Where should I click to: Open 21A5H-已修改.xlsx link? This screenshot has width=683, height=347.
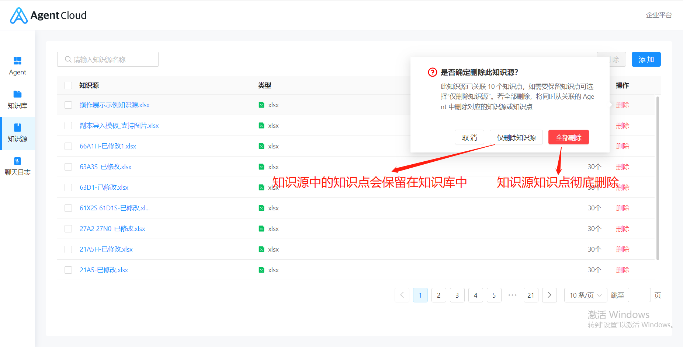click(106, 249)
